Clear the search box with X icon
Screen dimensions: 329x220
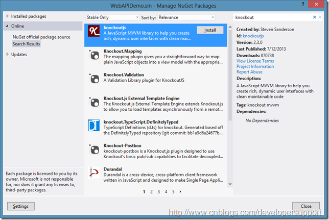[x=314, y=17]
